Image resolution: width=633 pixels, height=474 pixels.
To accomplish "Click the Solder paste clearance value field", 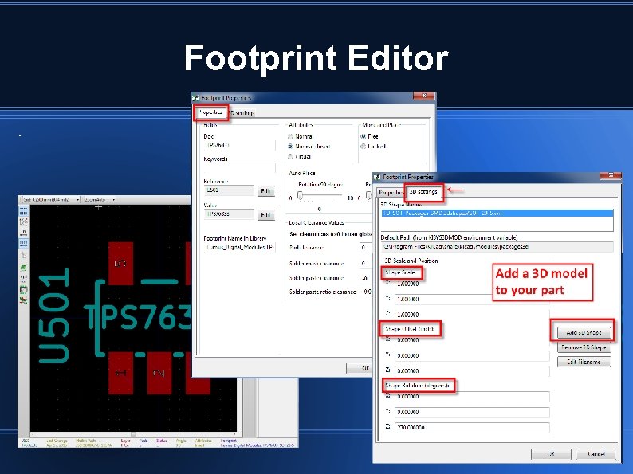I will click(x=366, y=278).
